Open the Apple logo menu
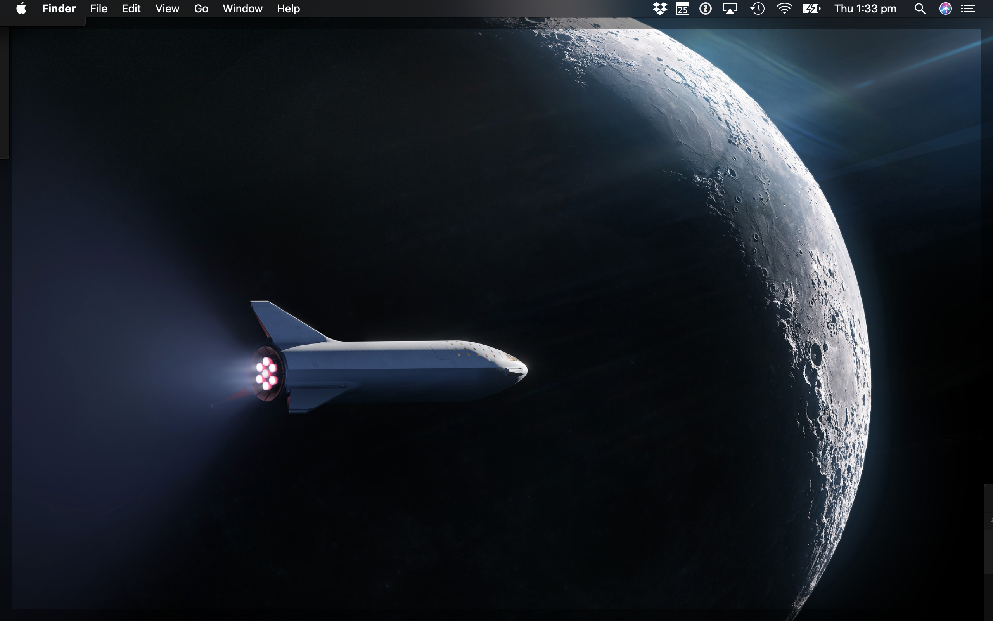The width and height of the screenshot is (993, 621). [21, 9]
